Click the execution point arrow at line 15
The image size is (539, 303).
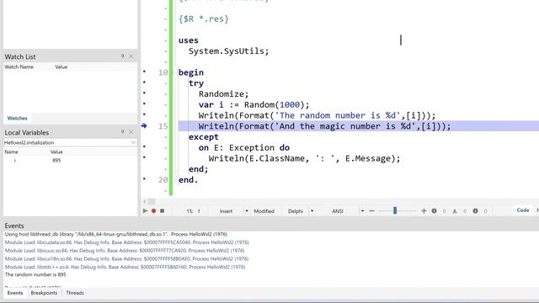[144, 126]
